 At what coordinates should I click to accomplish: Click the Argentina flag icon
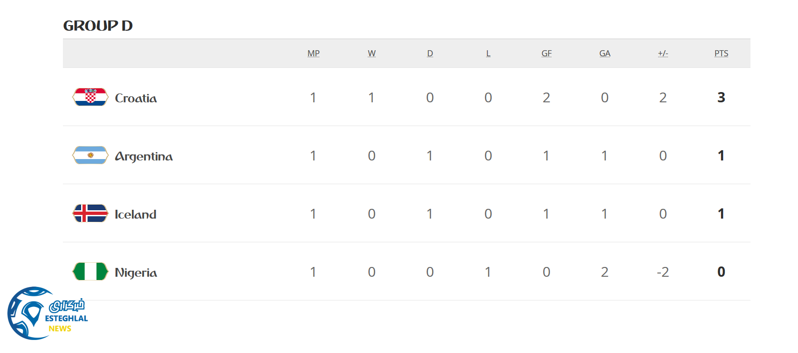pyautogui.click(x=90, y=155)
